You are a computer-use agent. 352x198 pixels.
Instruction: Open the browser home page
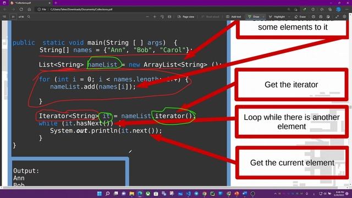[x=29, y=9]
